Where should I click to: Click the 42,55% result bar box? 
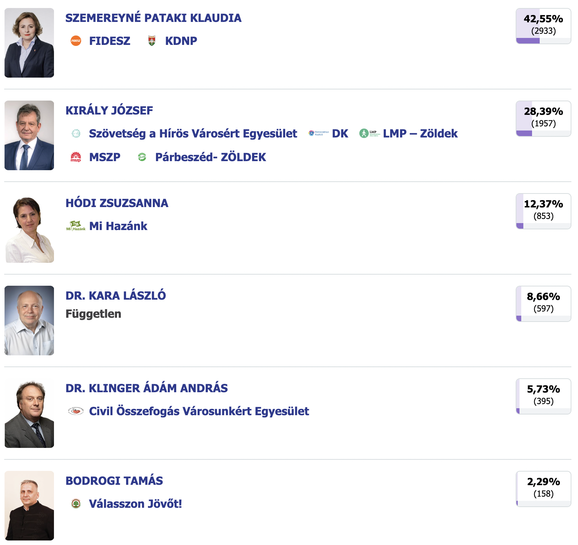pyautogui.click(x=543, y=26)
